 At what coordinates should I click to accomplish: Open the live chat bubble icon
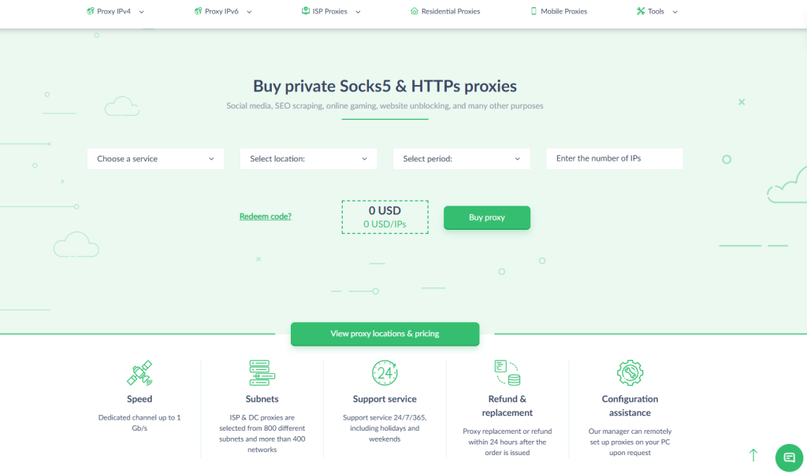coord(789,457)
